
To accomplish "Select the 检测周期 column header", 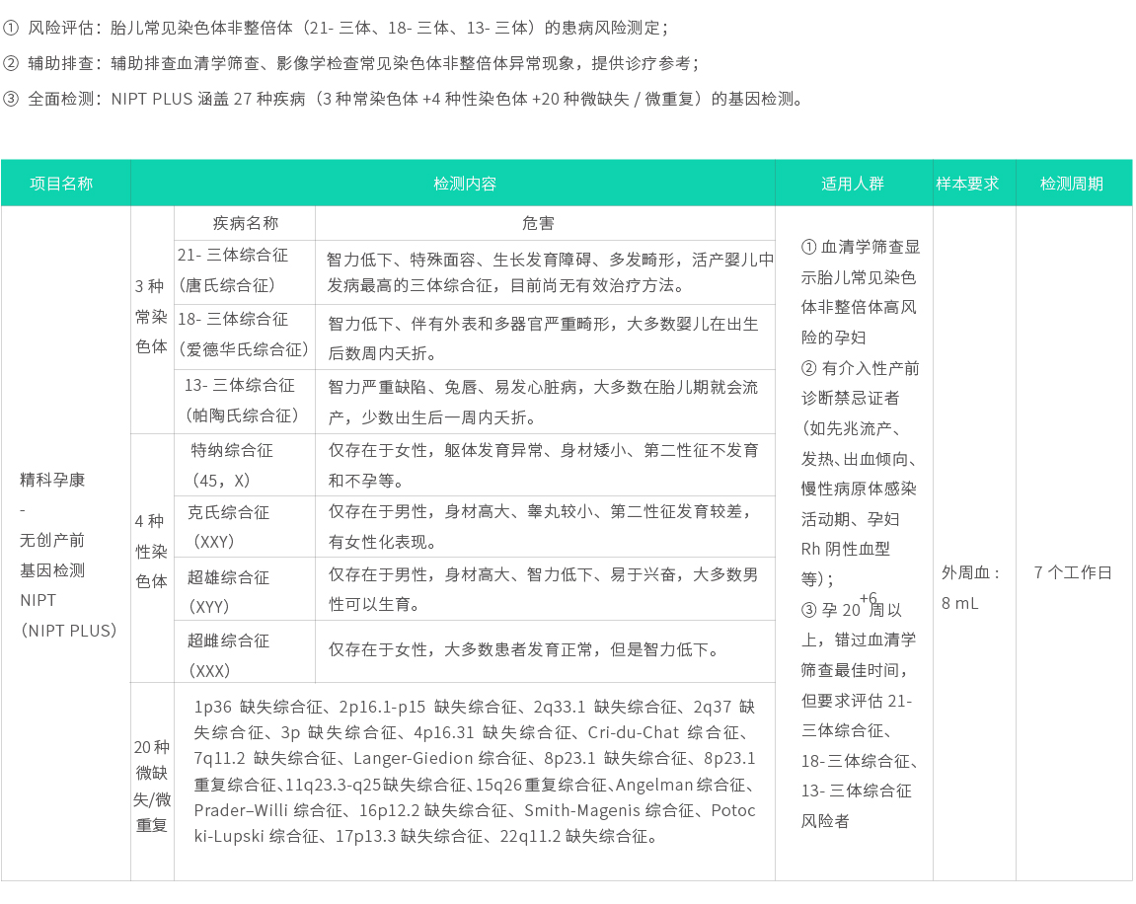I will coord(1074,182).
